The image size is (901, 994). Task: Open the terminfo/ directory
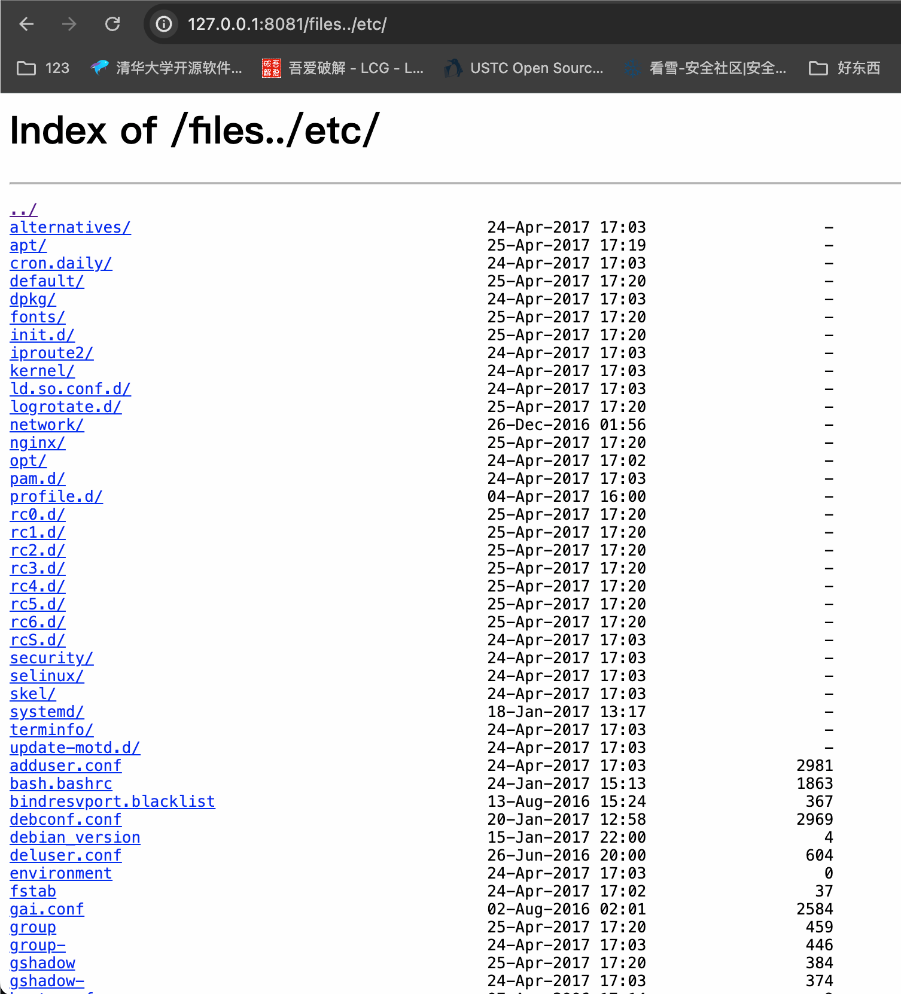point(51,730)
